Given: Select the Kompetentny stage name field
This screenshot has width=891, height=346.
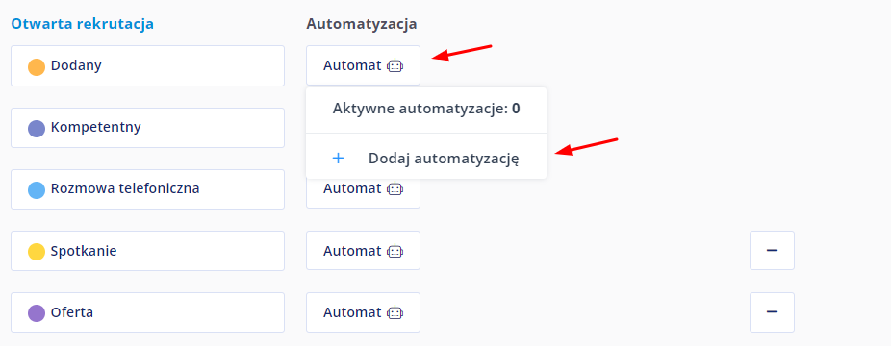Looking at the screenshot, I should [148, 128].
